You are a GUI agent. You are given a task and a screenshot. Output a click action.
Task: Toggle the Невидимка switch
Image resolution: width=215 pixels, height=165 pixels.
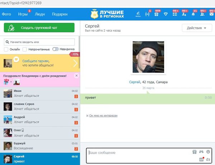click(x=55, y=49)
